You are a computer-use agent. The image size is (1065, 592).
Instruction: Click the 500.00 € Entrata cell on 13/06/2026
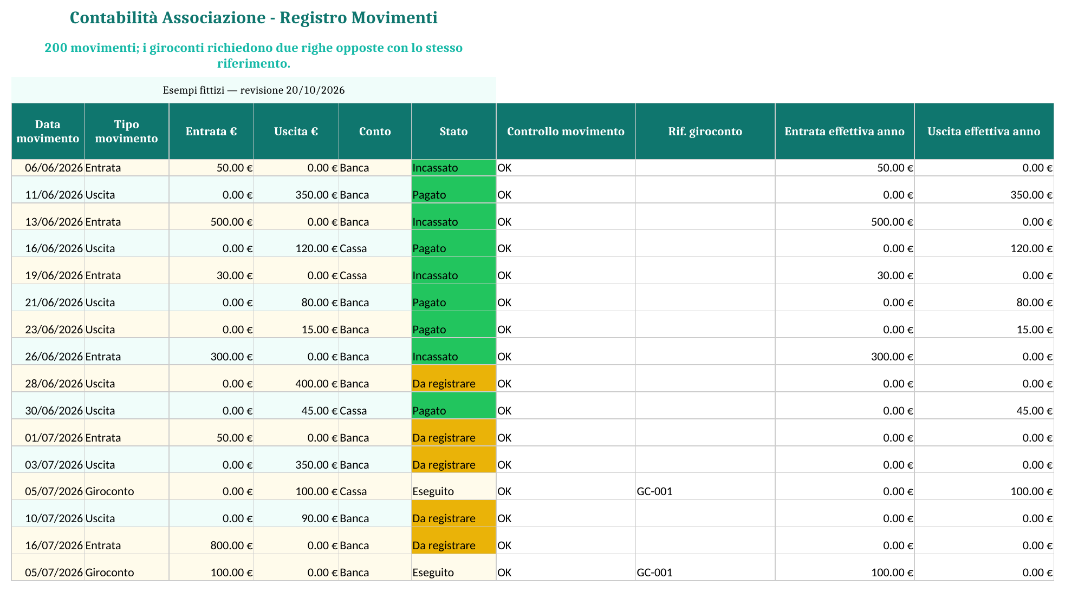click(x=211, y=217)
